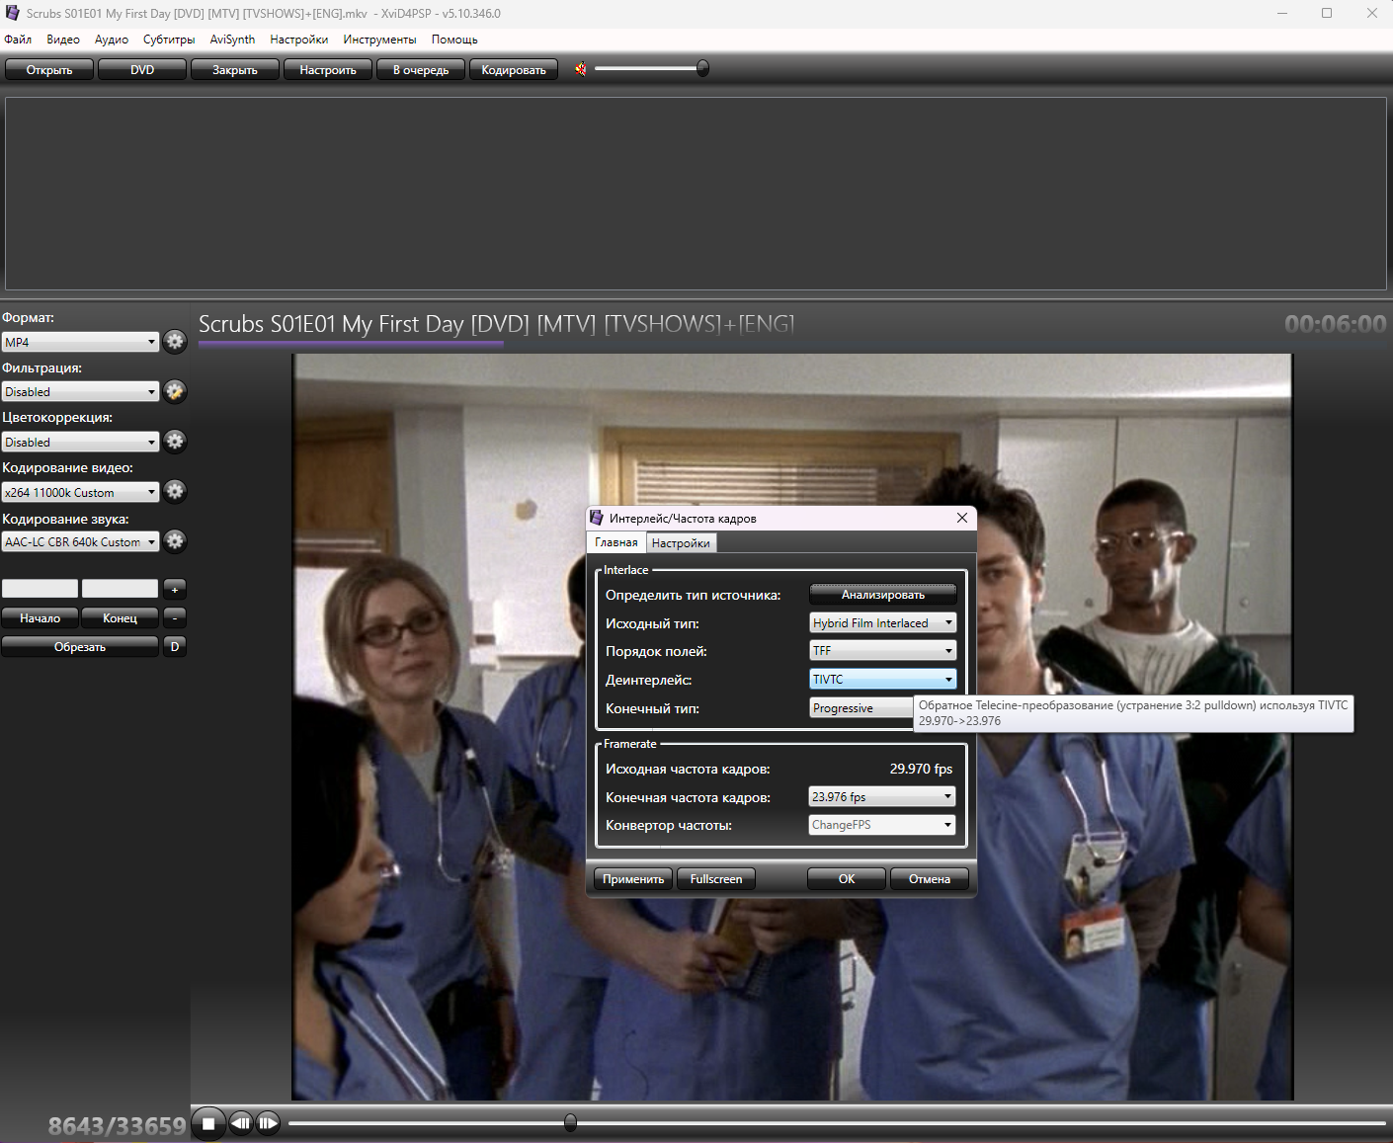Open format settings gear next to MP4
The height and width of the screenshot is (1143, 1393).
(x=175, y=342)
